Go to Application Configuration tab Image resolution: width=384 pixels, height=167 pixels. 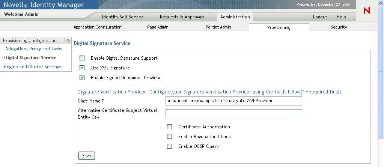(98, 27)
